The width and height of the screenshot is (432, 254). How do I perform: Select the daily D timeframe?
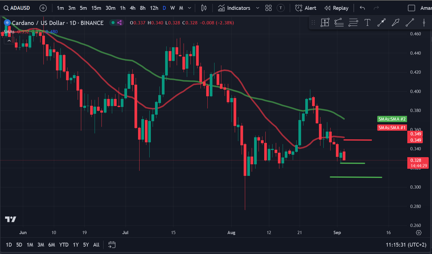(x=164, y=8)
